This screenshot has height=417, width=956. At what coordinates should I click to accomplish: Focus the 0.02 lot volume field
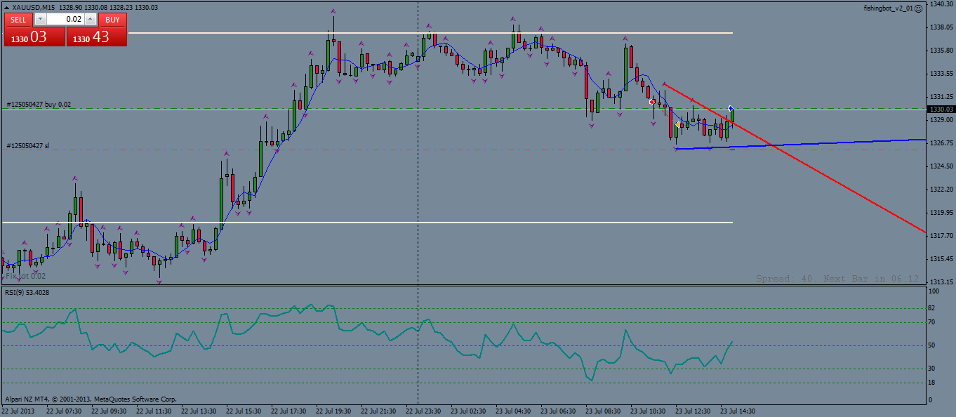(x=65, y=20)
